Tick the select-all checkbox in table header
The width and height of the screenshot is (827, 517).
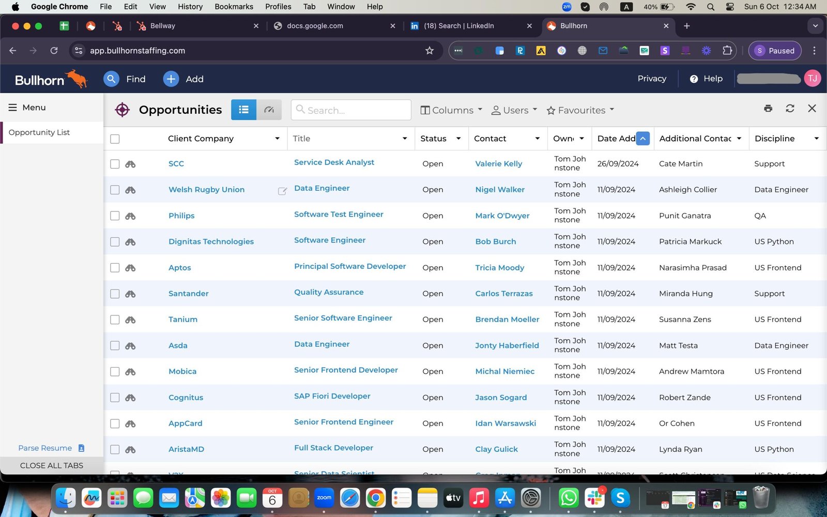pos(115,139)
